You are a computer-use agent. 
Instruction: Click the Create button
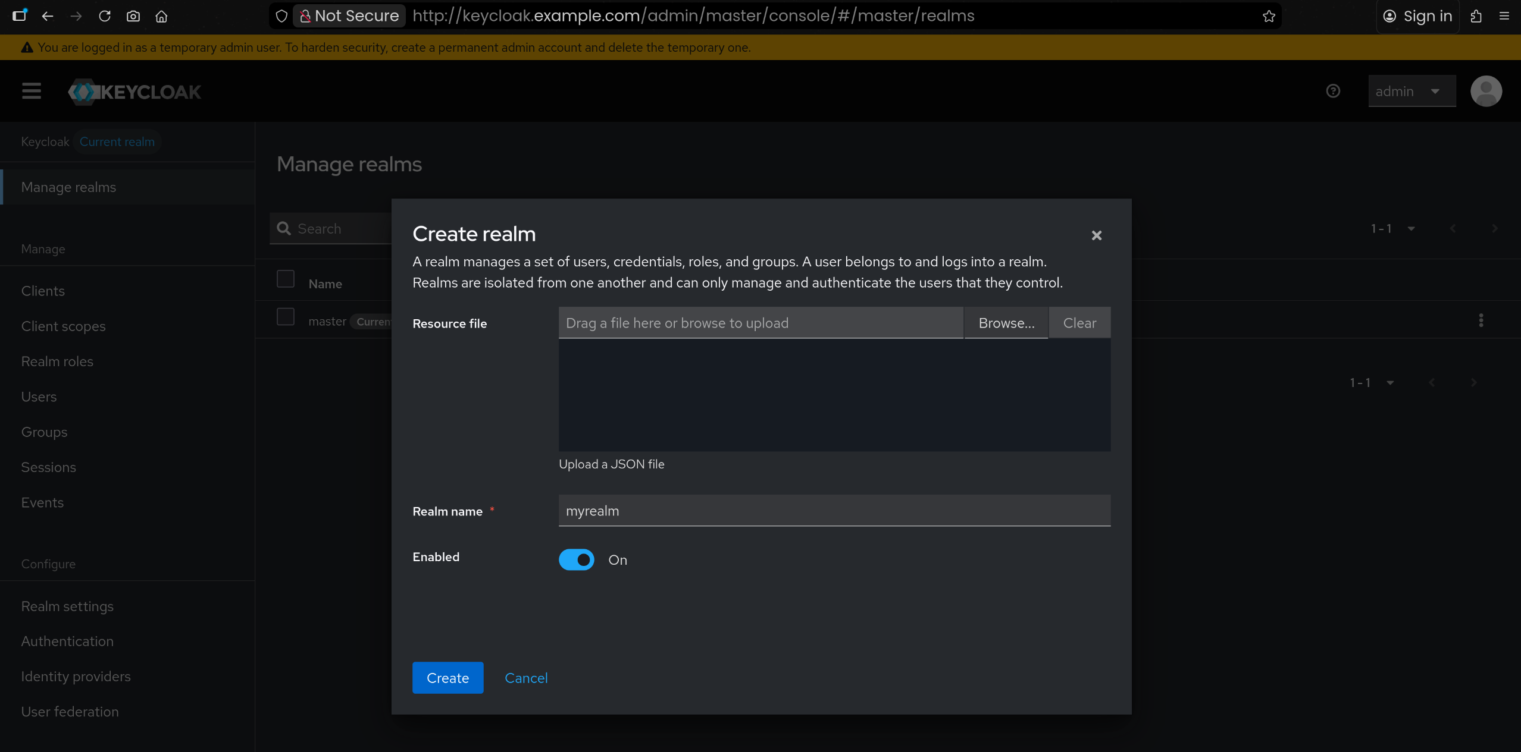point(447,678)
